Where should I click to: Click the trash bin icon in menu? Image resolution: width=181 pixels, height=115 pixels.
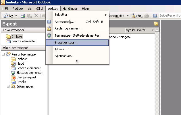pyautogui.click(x=49, y=35)
